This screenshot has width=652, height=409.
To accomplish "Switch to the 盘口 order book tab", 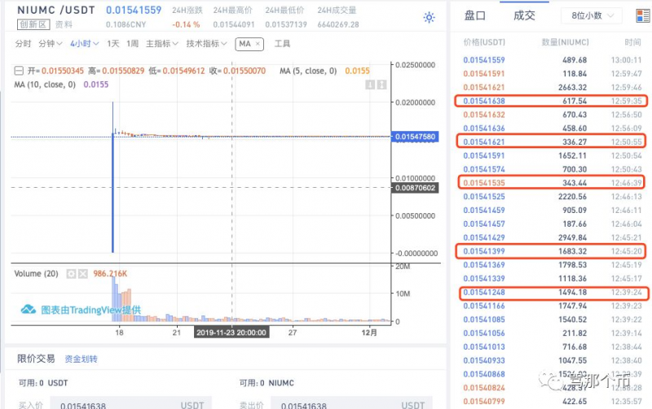I will point(475,15).
